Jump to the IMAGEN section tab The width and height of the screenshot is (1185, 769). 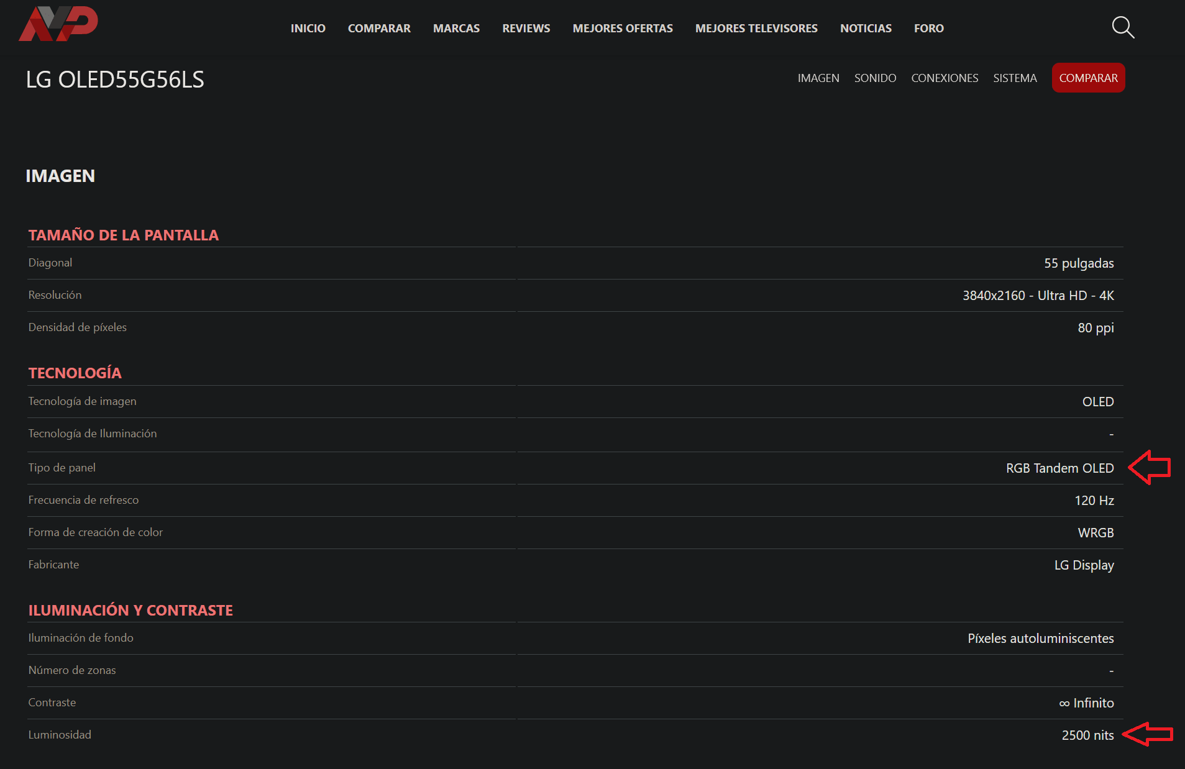[x=818, y=78]
